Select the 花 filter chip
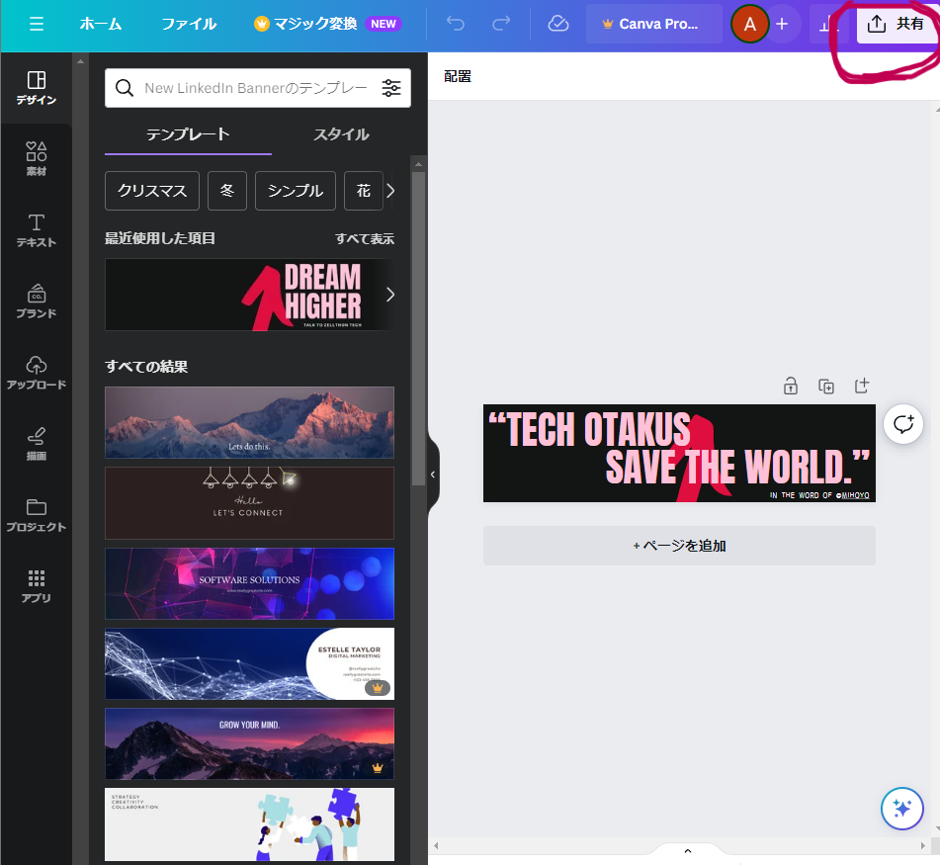This screenshot has width=940, height=865. click(x=364, y=191)
